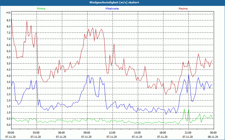The height and width of the screenshot is (140, 225).
Task: Select the 09:00 time axis label
Action: [87, 132]
